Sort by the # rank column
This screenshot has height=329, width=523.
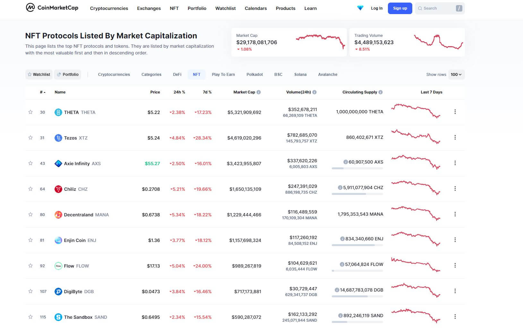[42, 92]
